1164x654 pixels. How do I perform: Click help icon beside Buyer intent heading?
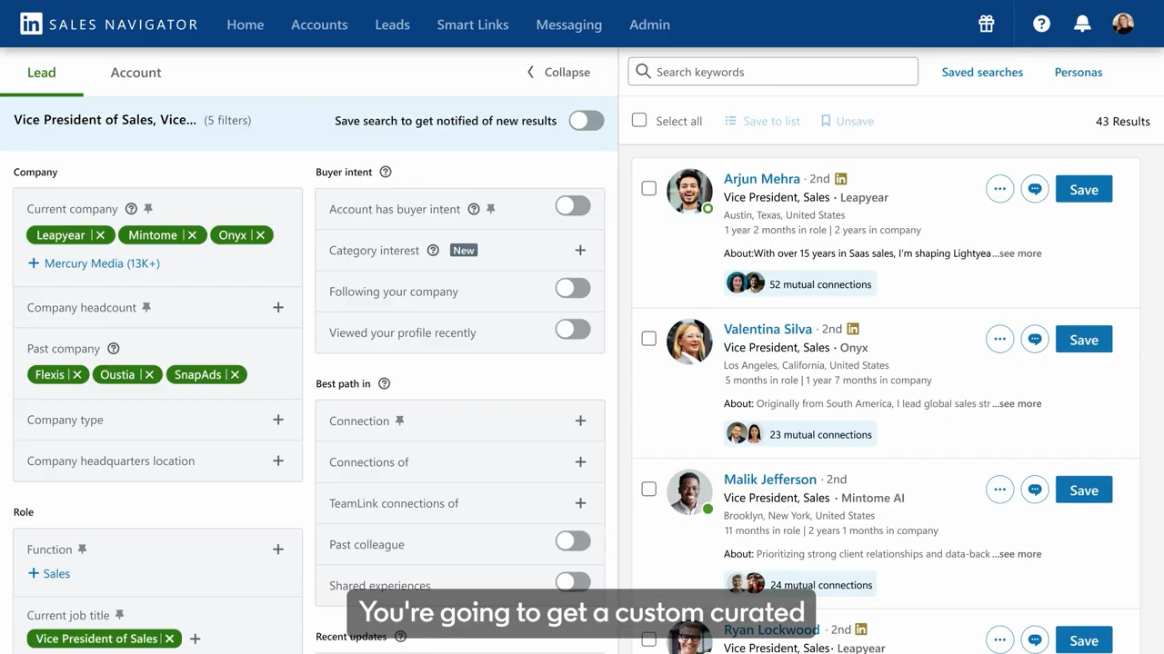click(386, 172)
